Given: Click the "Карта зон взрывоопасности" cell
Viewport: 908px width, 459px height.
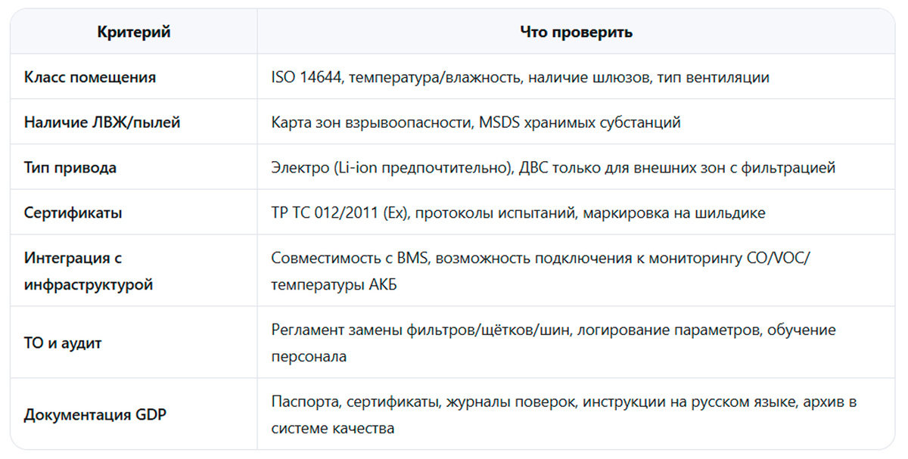Looking at the screenshot, I should [577, 122].
